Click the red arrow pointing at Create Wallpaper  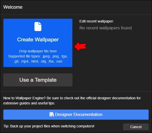(x=80, y=46)
